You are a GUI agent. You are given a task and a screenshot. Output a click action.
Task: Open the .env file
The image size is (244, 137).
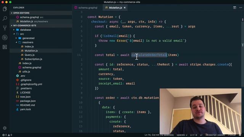pos(22,76)
